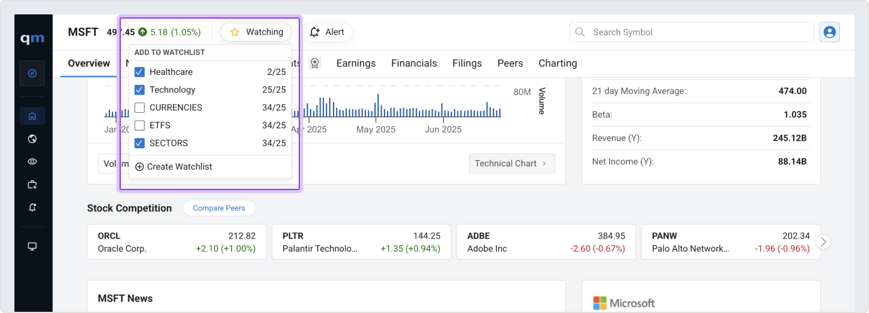Click the MSFT News heading
The width and height of the screenshot is (869, 313).
coord(125,298)
